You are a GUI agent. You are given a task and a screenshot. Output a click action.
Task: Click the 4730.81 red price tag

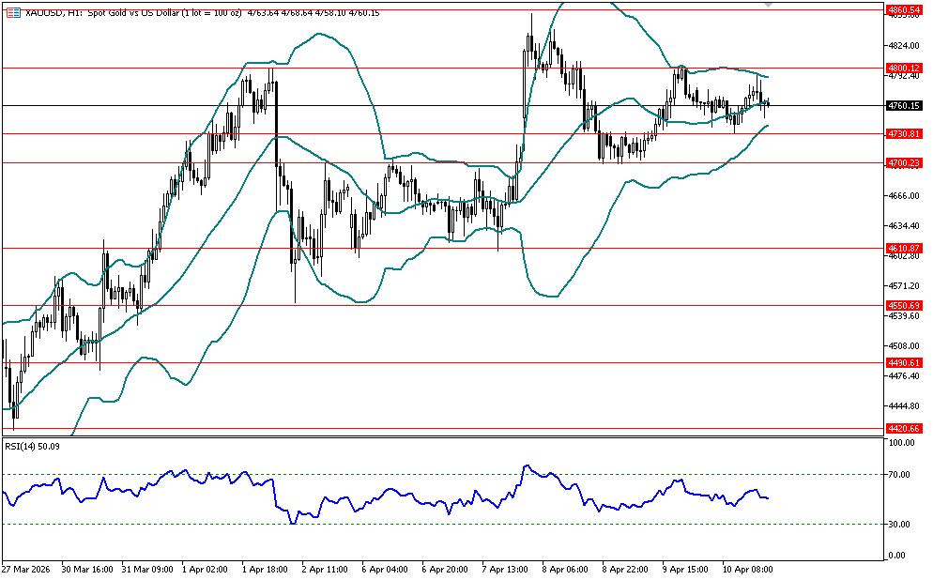[x=903, y=133]
